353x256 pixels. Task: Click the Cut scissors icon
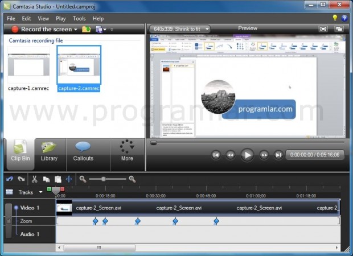pyautogui.click(x=34, y=179)
